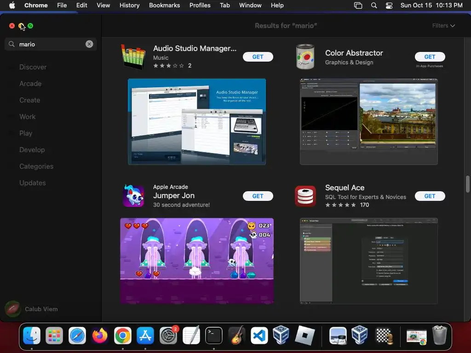Image resolution: width=471 pixels, height=353 pixels.
Task: Launch Firefox from the Dock
Action: (100, 335)
